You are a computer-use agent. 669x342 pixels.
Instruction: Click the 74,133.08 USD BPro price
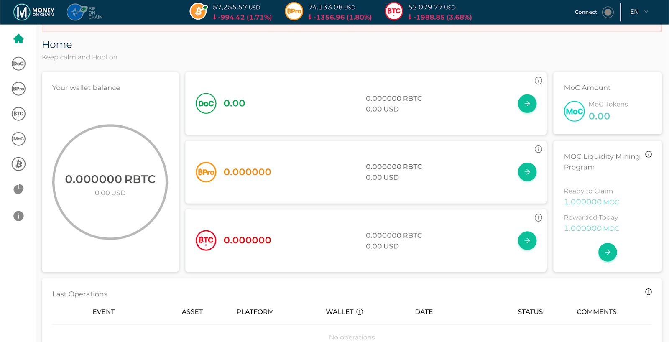[x=332, y=7]
